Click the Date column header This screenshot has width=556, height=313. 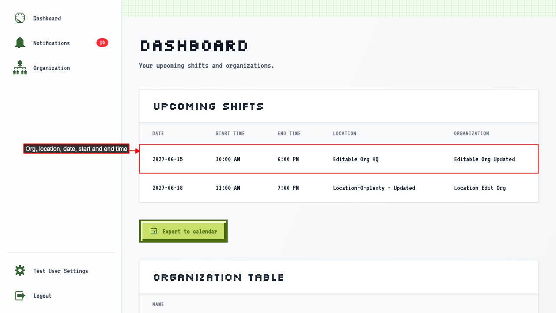click(158, 133)
